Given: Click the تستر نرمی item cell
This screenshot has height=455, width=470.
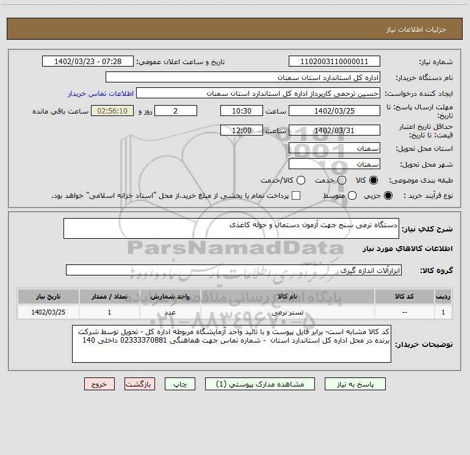Looking at the screenshot, I should point(287,312).
